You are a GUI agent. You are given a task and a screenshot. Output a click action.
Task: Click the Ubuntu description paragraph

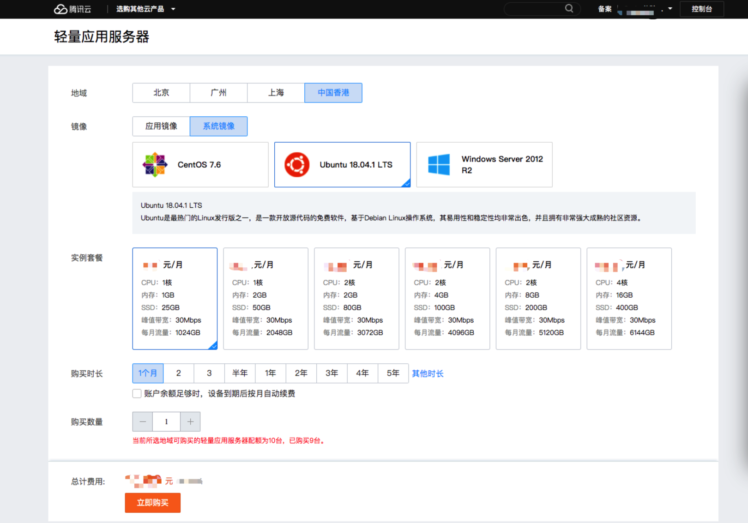pyautogui.click(x=392, y=218)
